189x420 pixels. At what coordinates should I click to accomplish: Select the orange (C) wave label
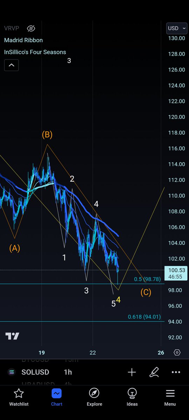[x=146, y=292]
